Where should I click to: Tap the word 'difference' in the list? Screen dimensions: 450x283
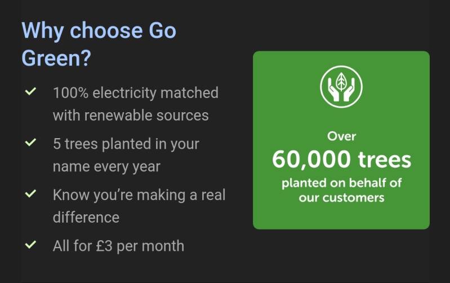86,218
